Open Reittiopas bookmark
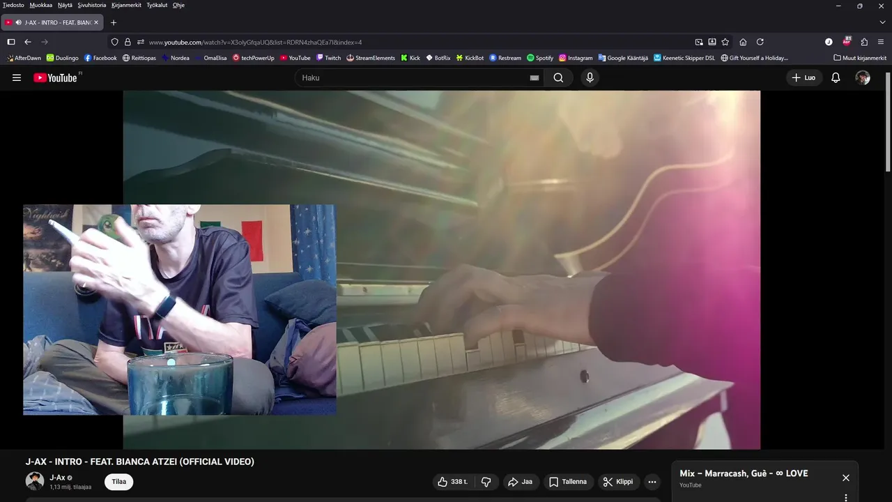This screenshot has height=502, width=892. 139,58
